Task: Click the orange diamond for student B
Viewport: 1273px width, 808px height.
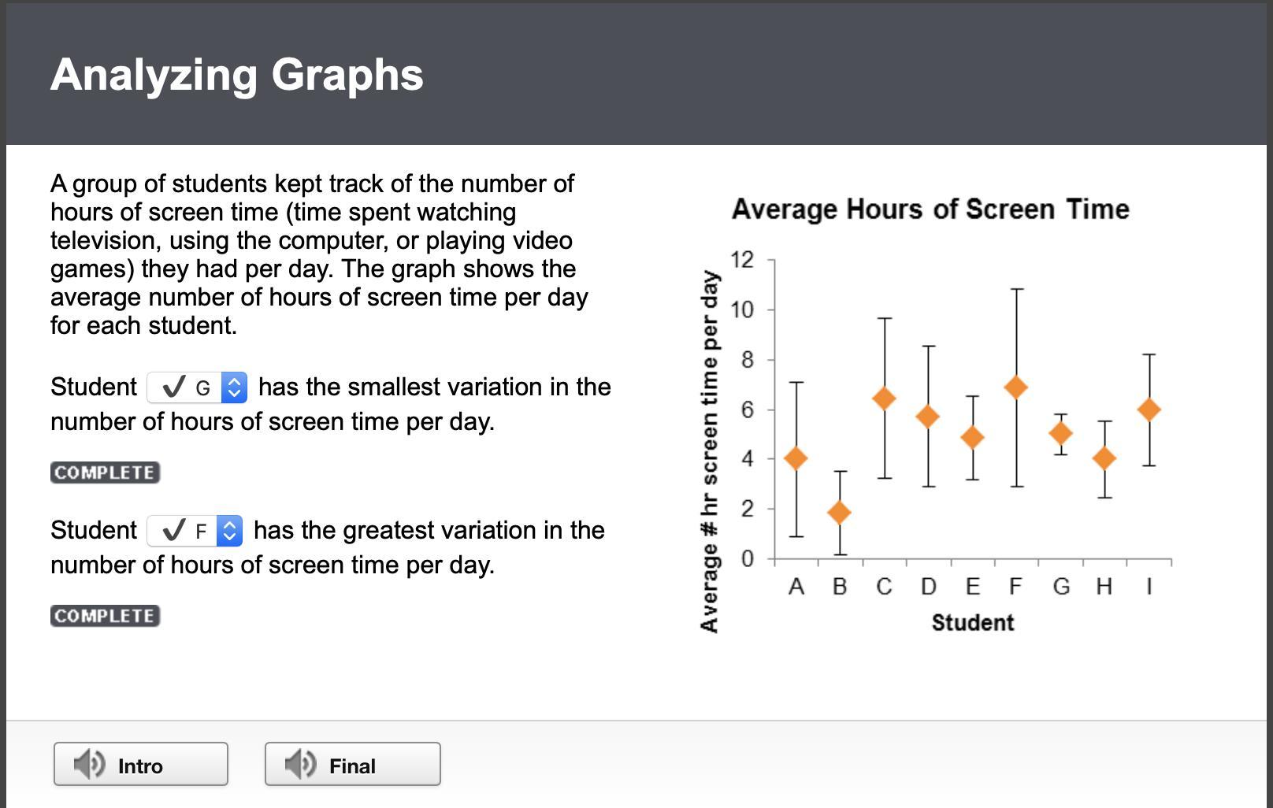Action: point(841,512)
